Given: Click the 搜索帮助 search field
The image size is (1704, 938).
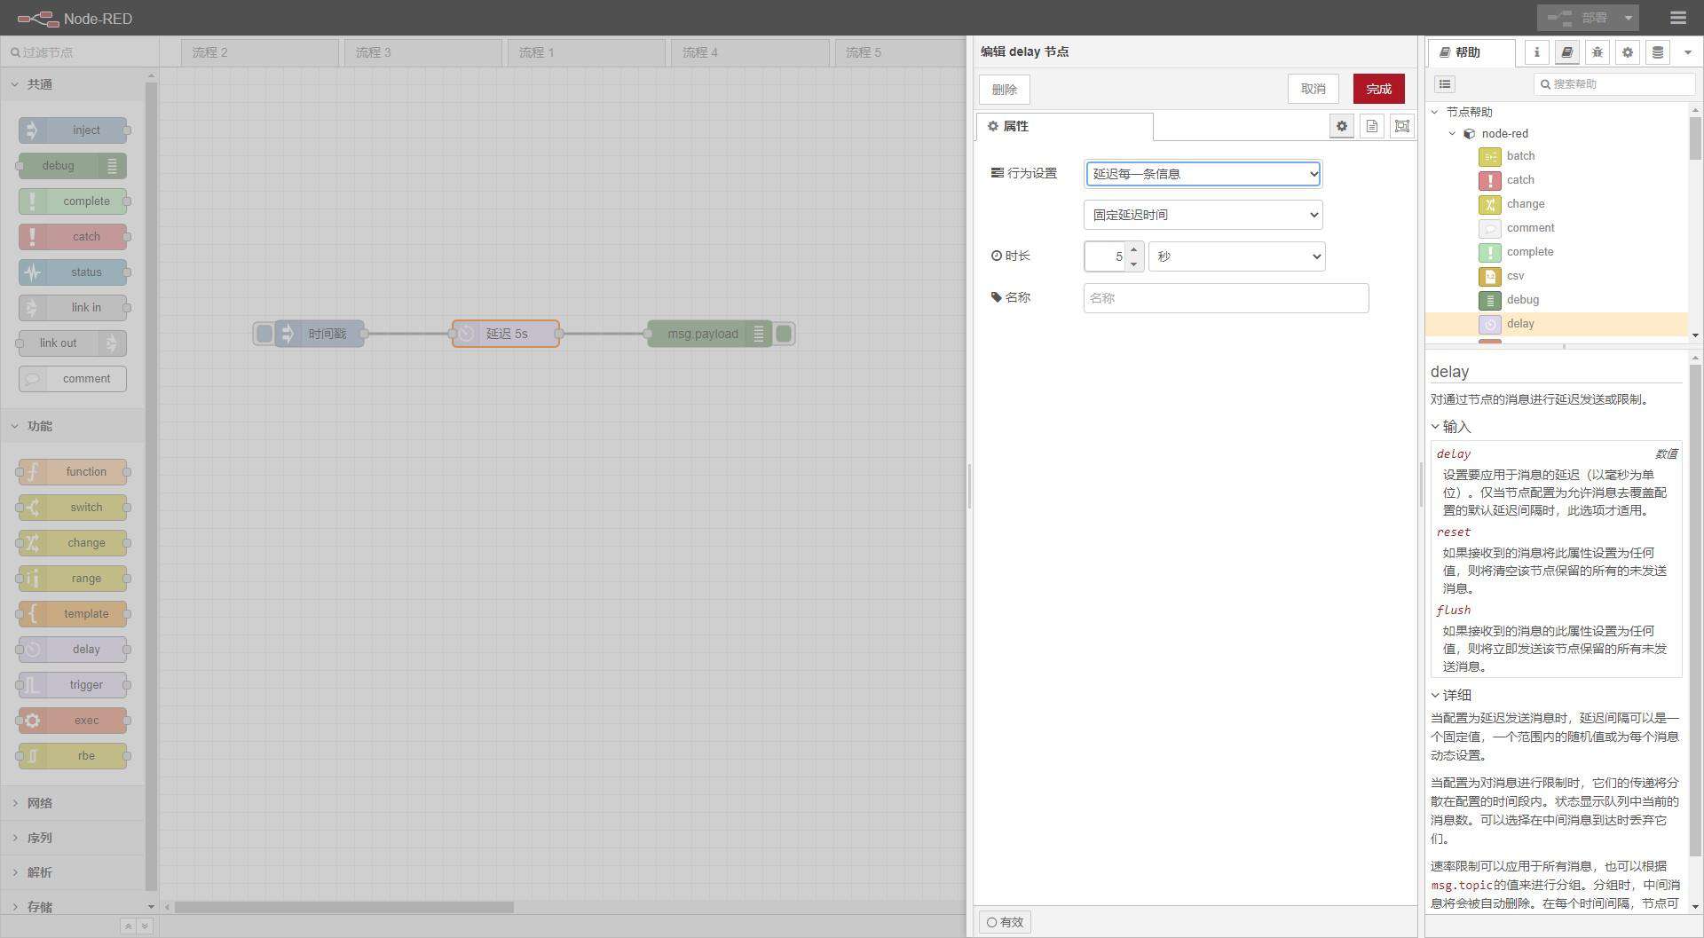Looking at the screenshot, I should click(1614, 84).
